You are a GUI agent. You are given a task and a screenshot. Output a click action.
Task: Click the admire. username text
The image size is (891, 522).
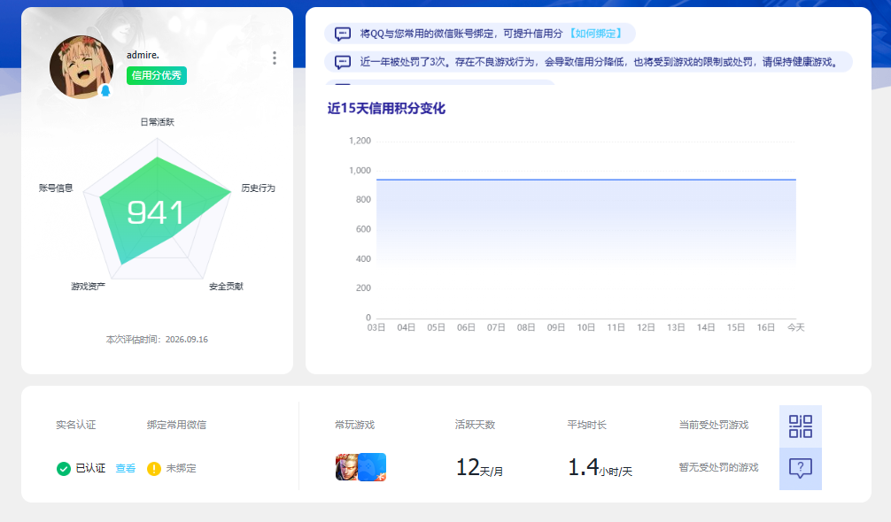coord(143,55)
